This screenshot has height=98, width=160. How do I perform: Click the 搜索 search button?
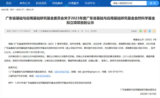[153, 3]
